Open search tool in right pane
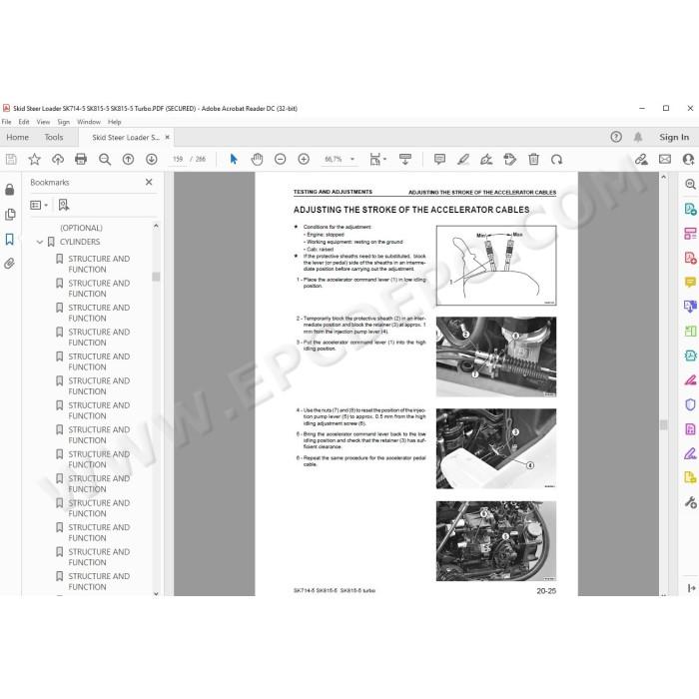 (690, 184)
